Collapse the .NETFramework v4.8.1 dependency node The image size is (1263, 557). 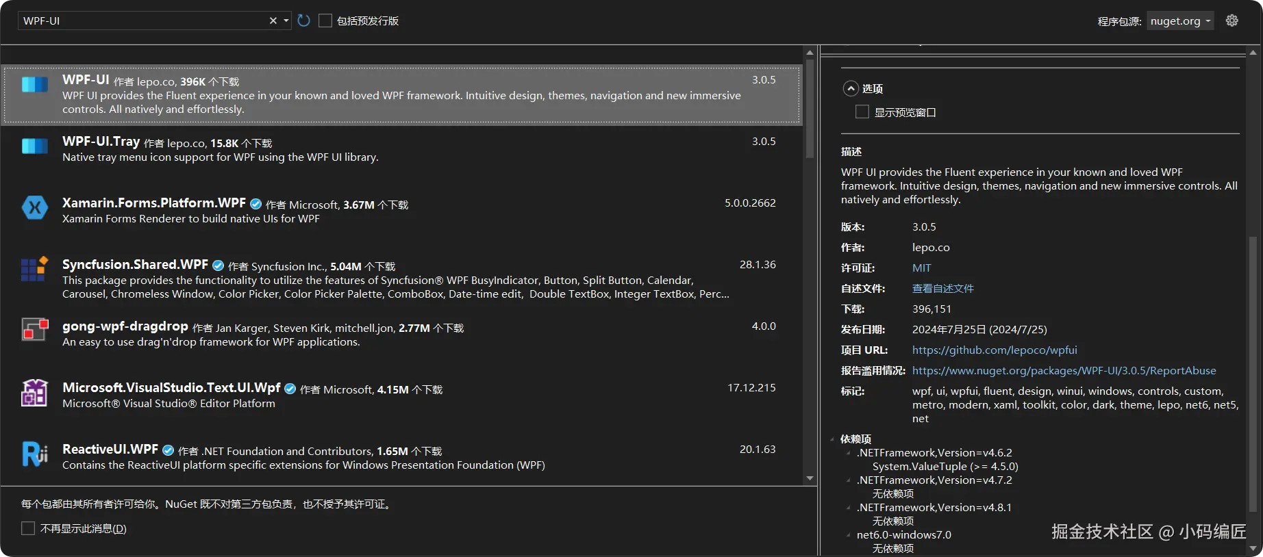point(849,508)
